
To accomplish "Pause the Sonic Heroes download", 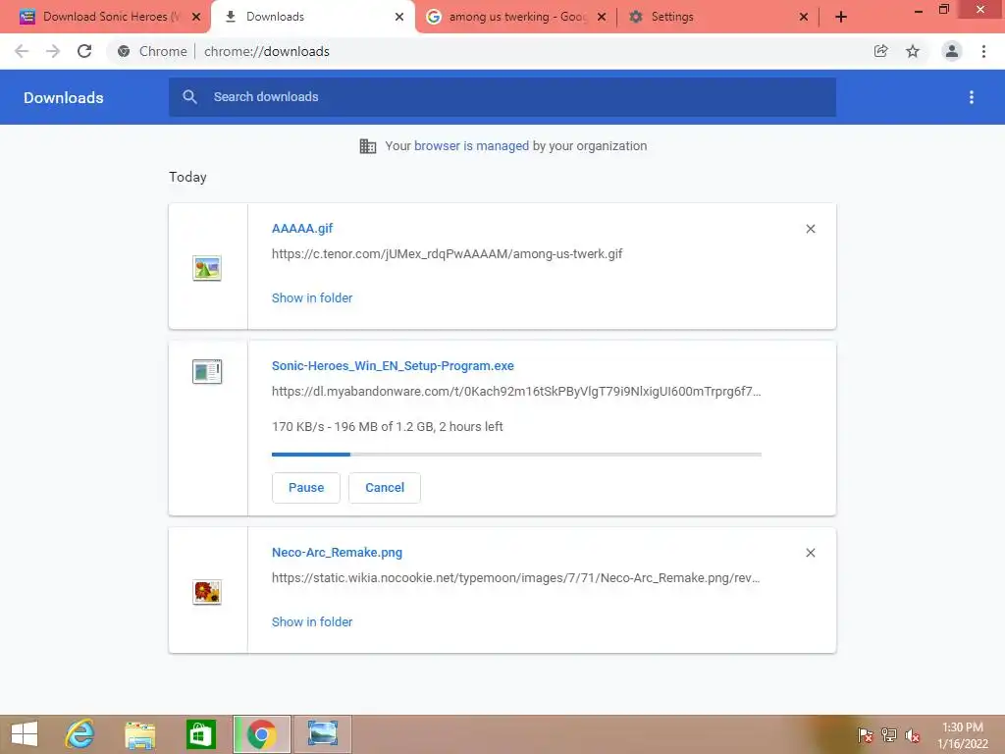I will pos(306,488).
